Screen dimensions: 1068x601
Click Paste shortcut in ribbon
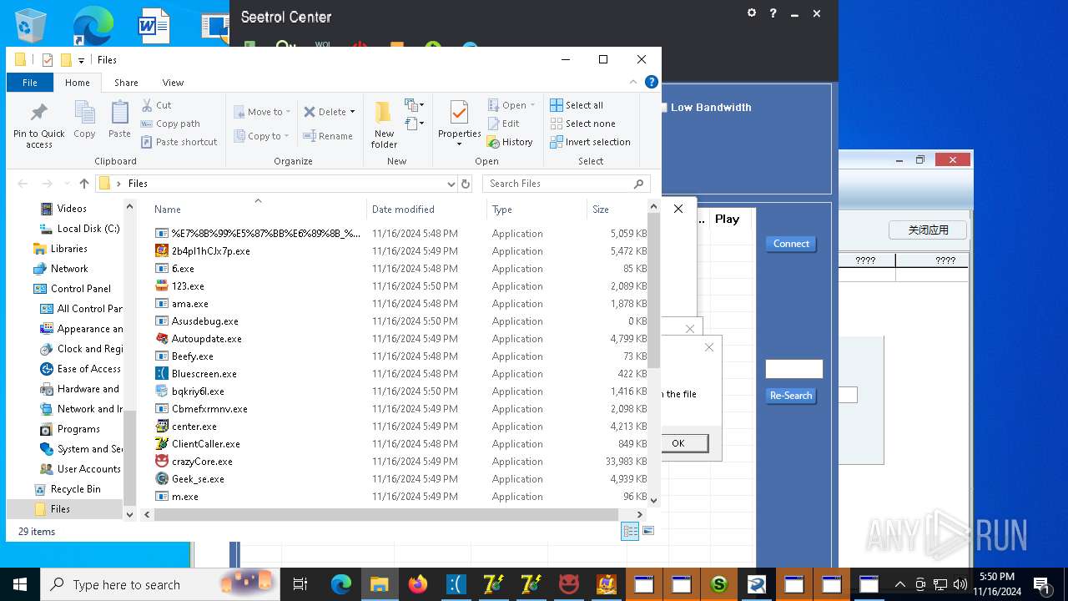pos(179,142)
